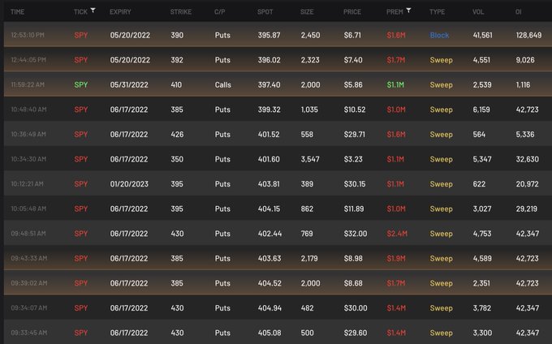
Task: Click size value 389
Action: pyautogui.click(x=307, y=184)
